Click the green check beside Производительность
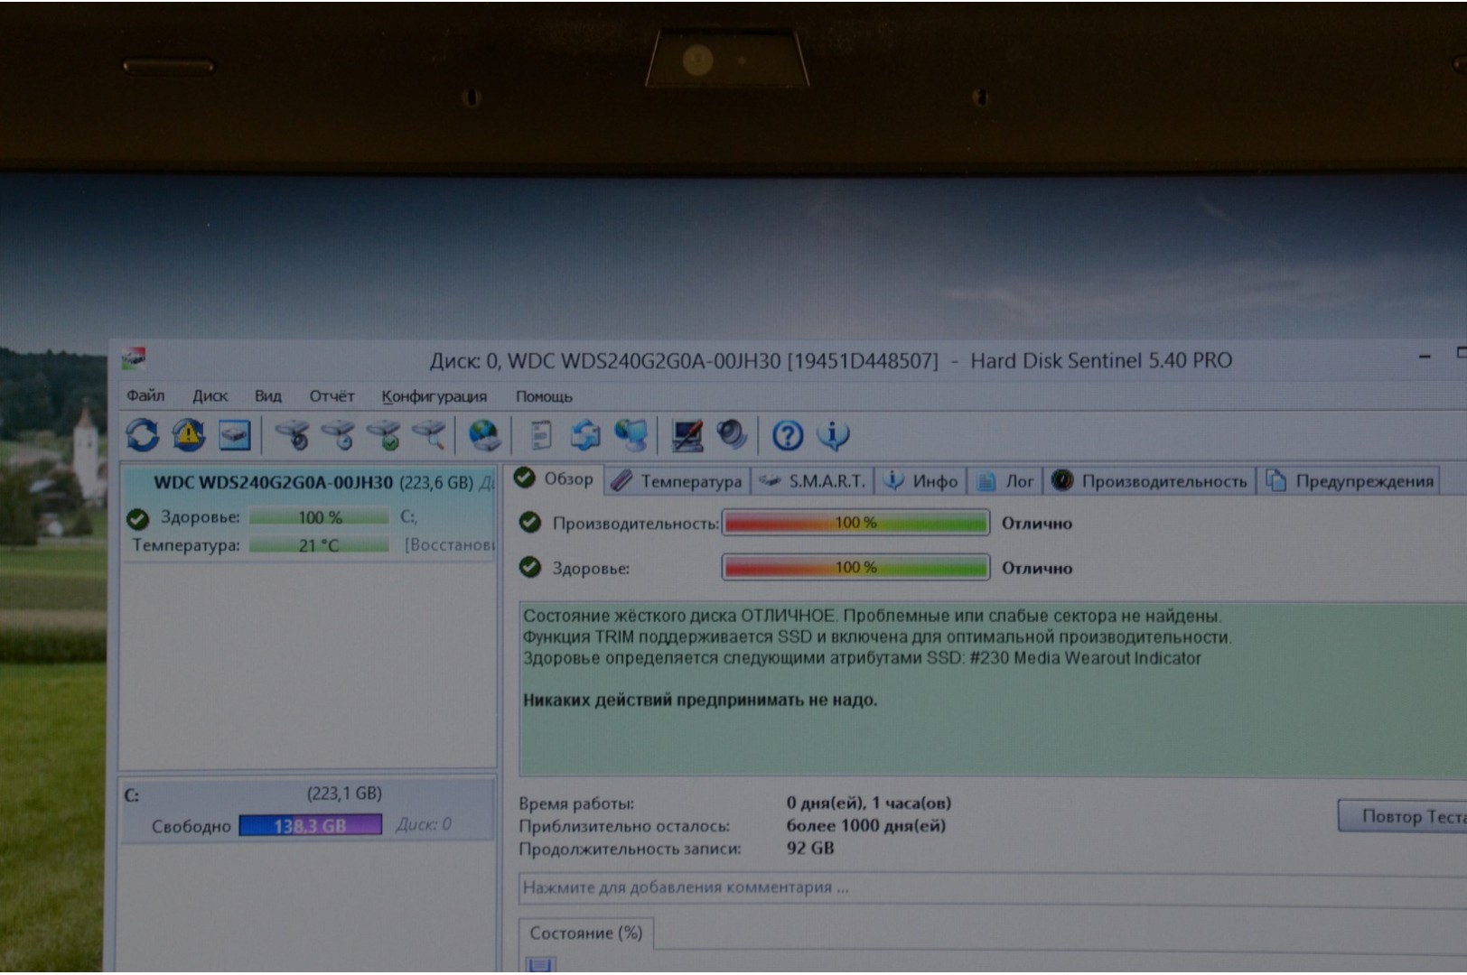This screenshot has width=1467, height=975. [x=530, y=522]
